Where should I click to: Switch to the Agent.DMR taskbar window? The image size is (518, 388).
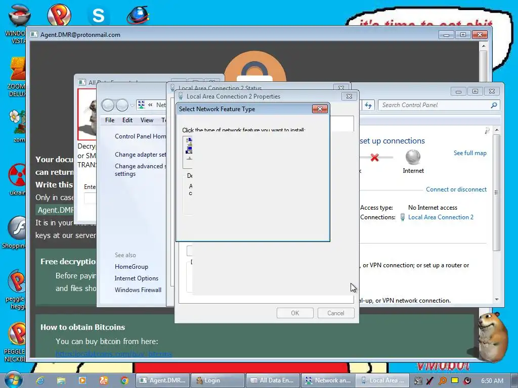[163, 380]
